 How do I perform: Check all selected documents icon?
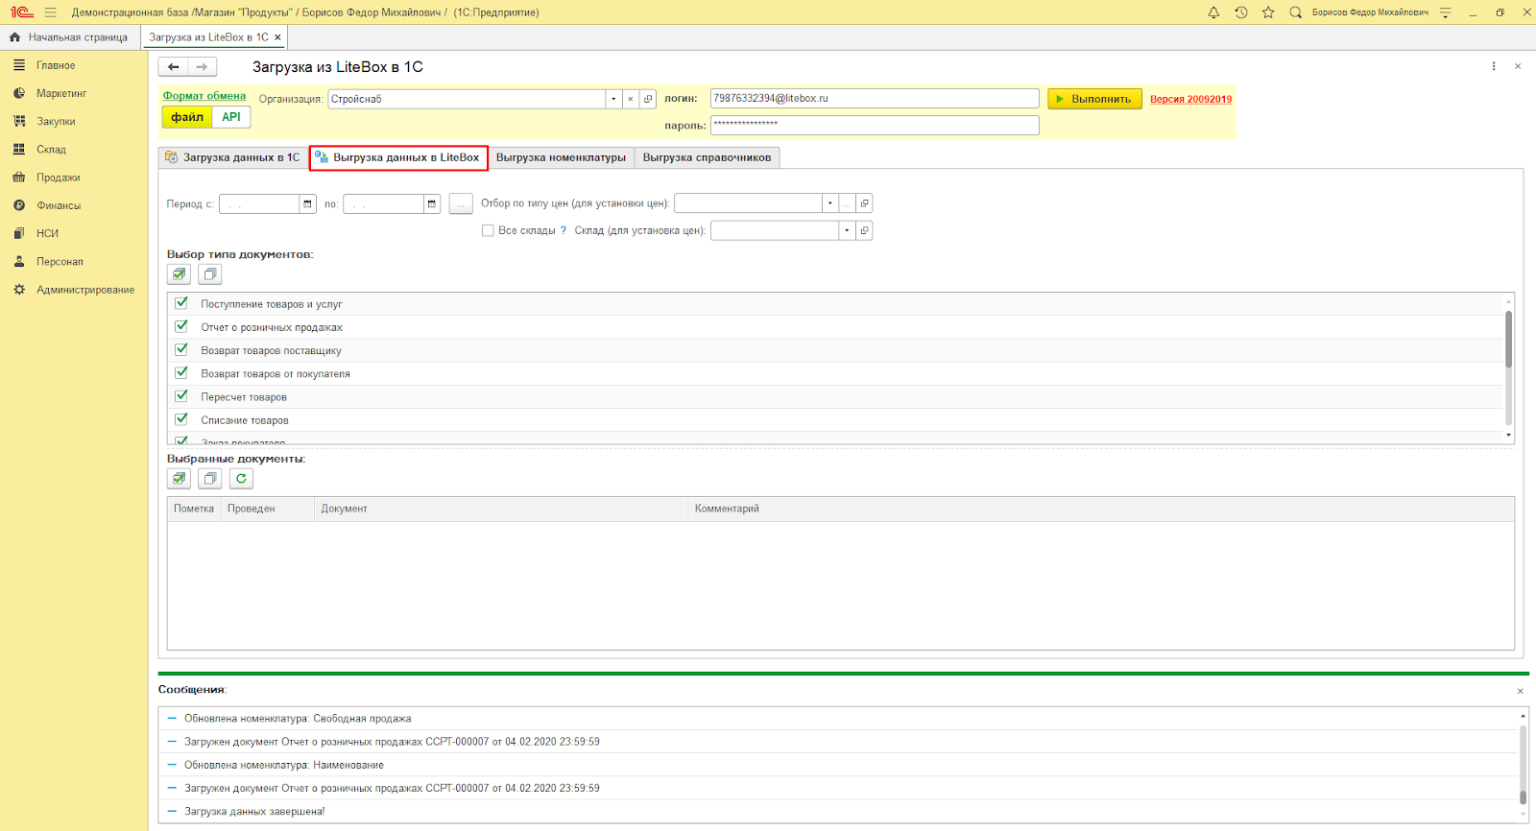point(179,479)
